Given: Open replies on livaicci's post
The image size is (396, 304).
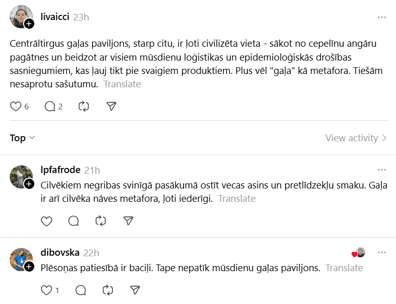Looking at the screenshot, I should pos(50,106).
